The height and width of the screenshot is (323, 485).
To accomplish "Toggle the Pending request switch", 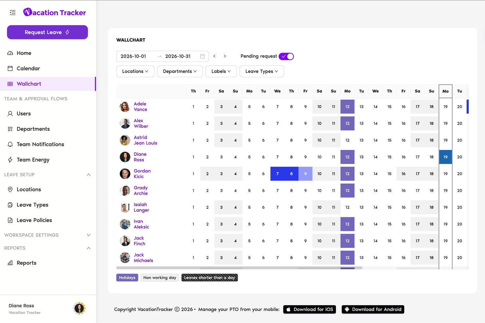I will tap(286, 56).
